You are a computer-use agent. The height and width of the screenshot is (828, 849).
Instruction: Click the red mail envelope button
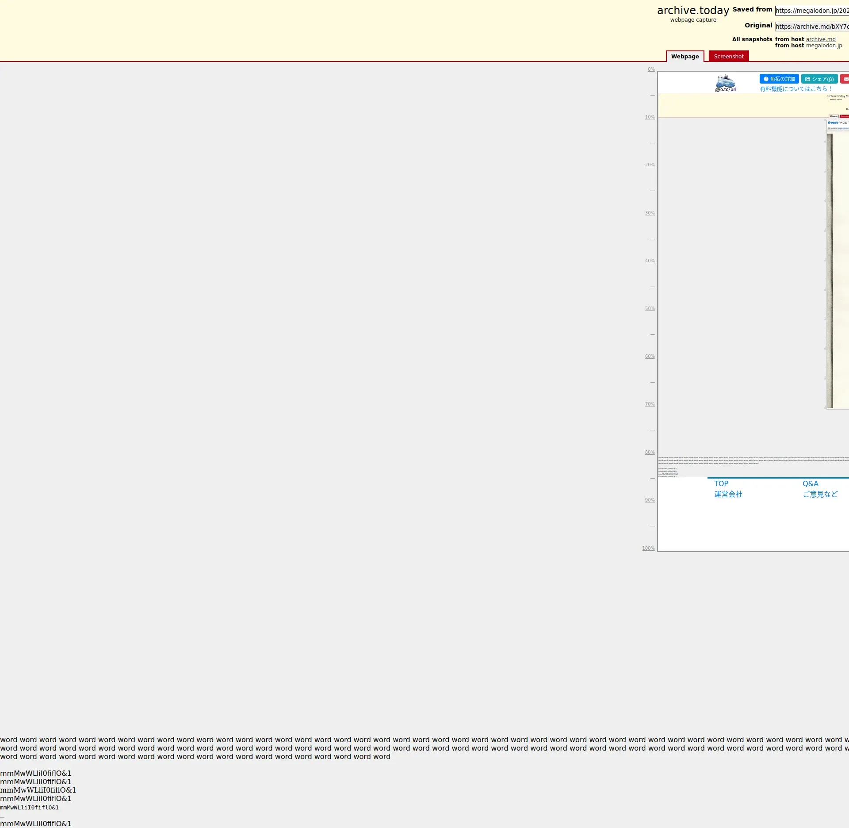click(845, 79)
